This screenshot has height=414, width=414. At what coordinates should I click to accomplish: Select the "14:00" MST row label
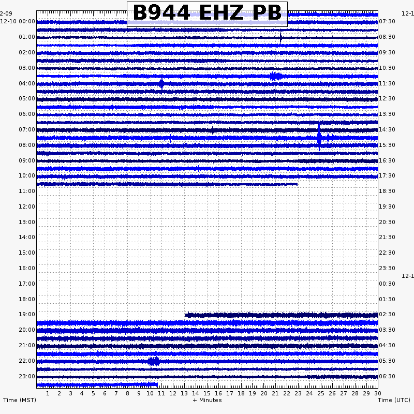pos(27,238)
